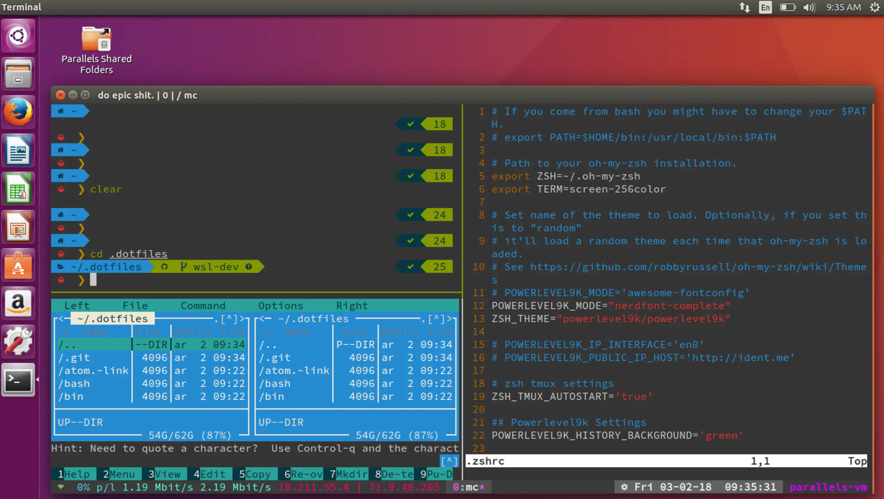Image resolution: width=884 pixels, height=499 pixels.
Task: Click the GitHub icon in dotfiles prompt
Action: point(164,266)
